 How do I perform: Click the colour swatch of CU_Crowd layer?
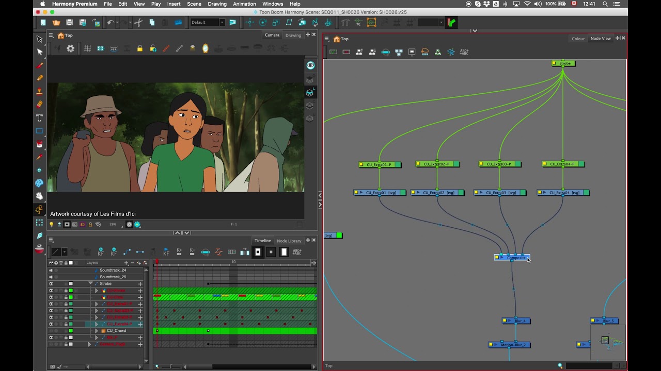(71, 331)
